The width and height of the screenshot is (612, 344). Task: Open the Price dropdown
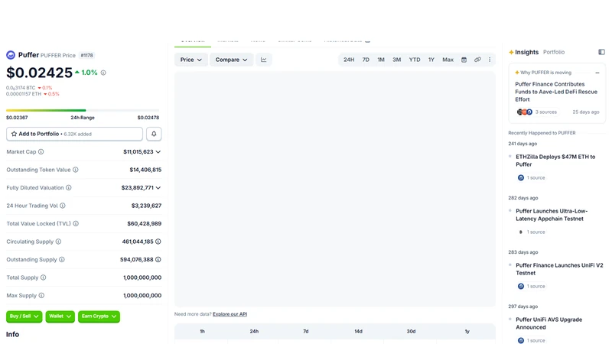(190, 60)
